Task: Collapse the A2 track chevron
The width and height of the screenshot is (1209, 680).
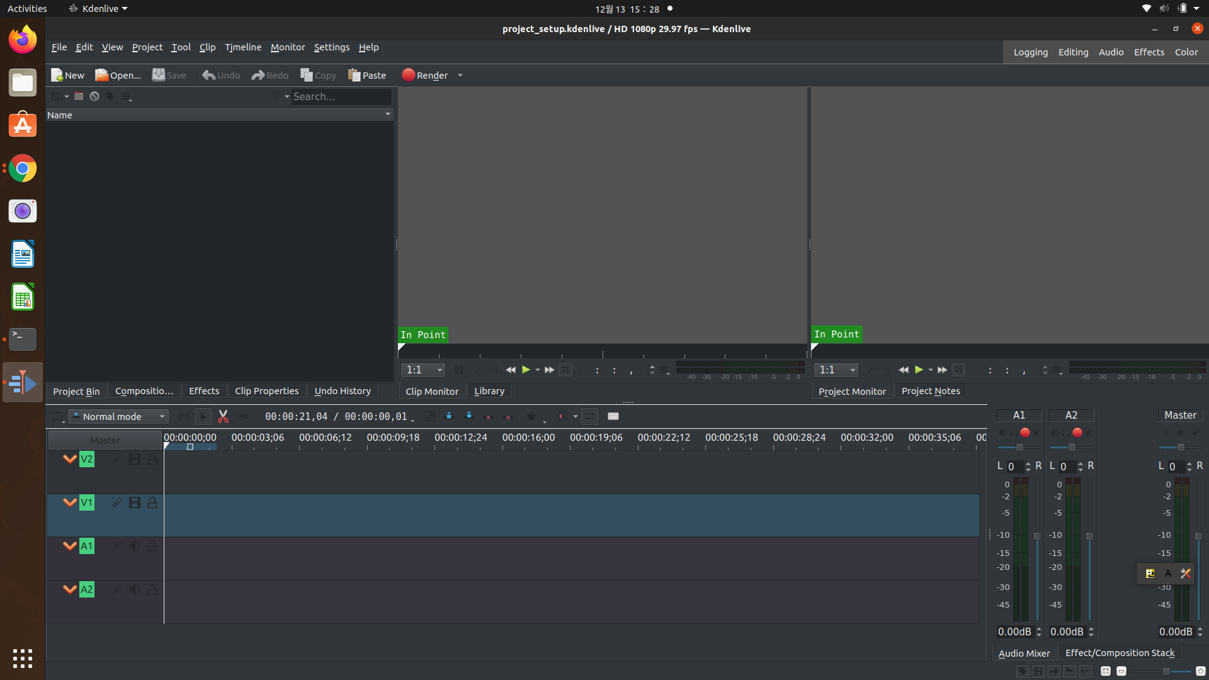Action: pos(69,589)
